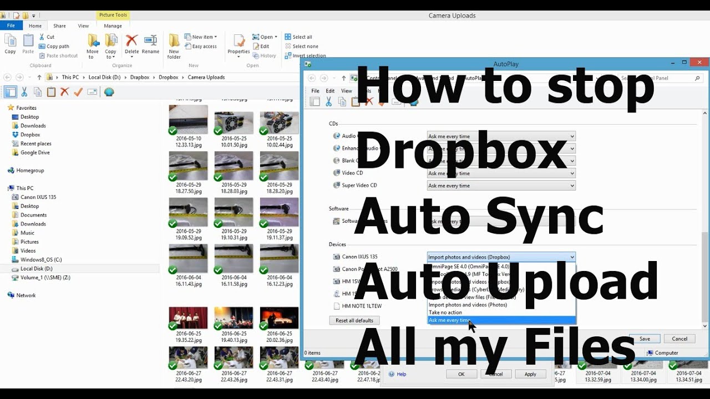Click Select none in ribbon
The height and width of the screenshot is (399, 710).
click(302, 47)
